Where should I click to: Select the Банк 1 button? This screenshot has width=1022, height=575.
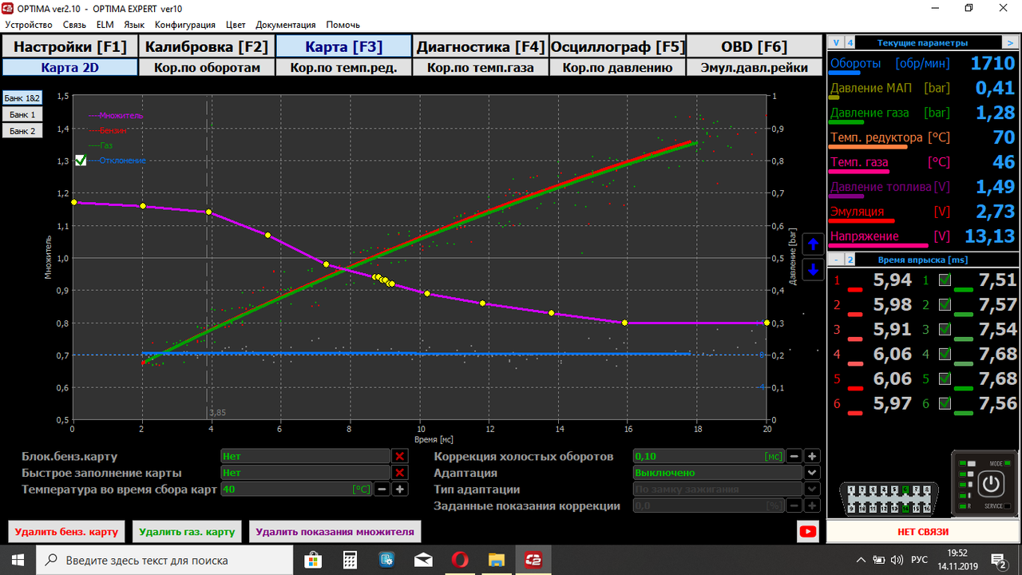click(22, 114)
